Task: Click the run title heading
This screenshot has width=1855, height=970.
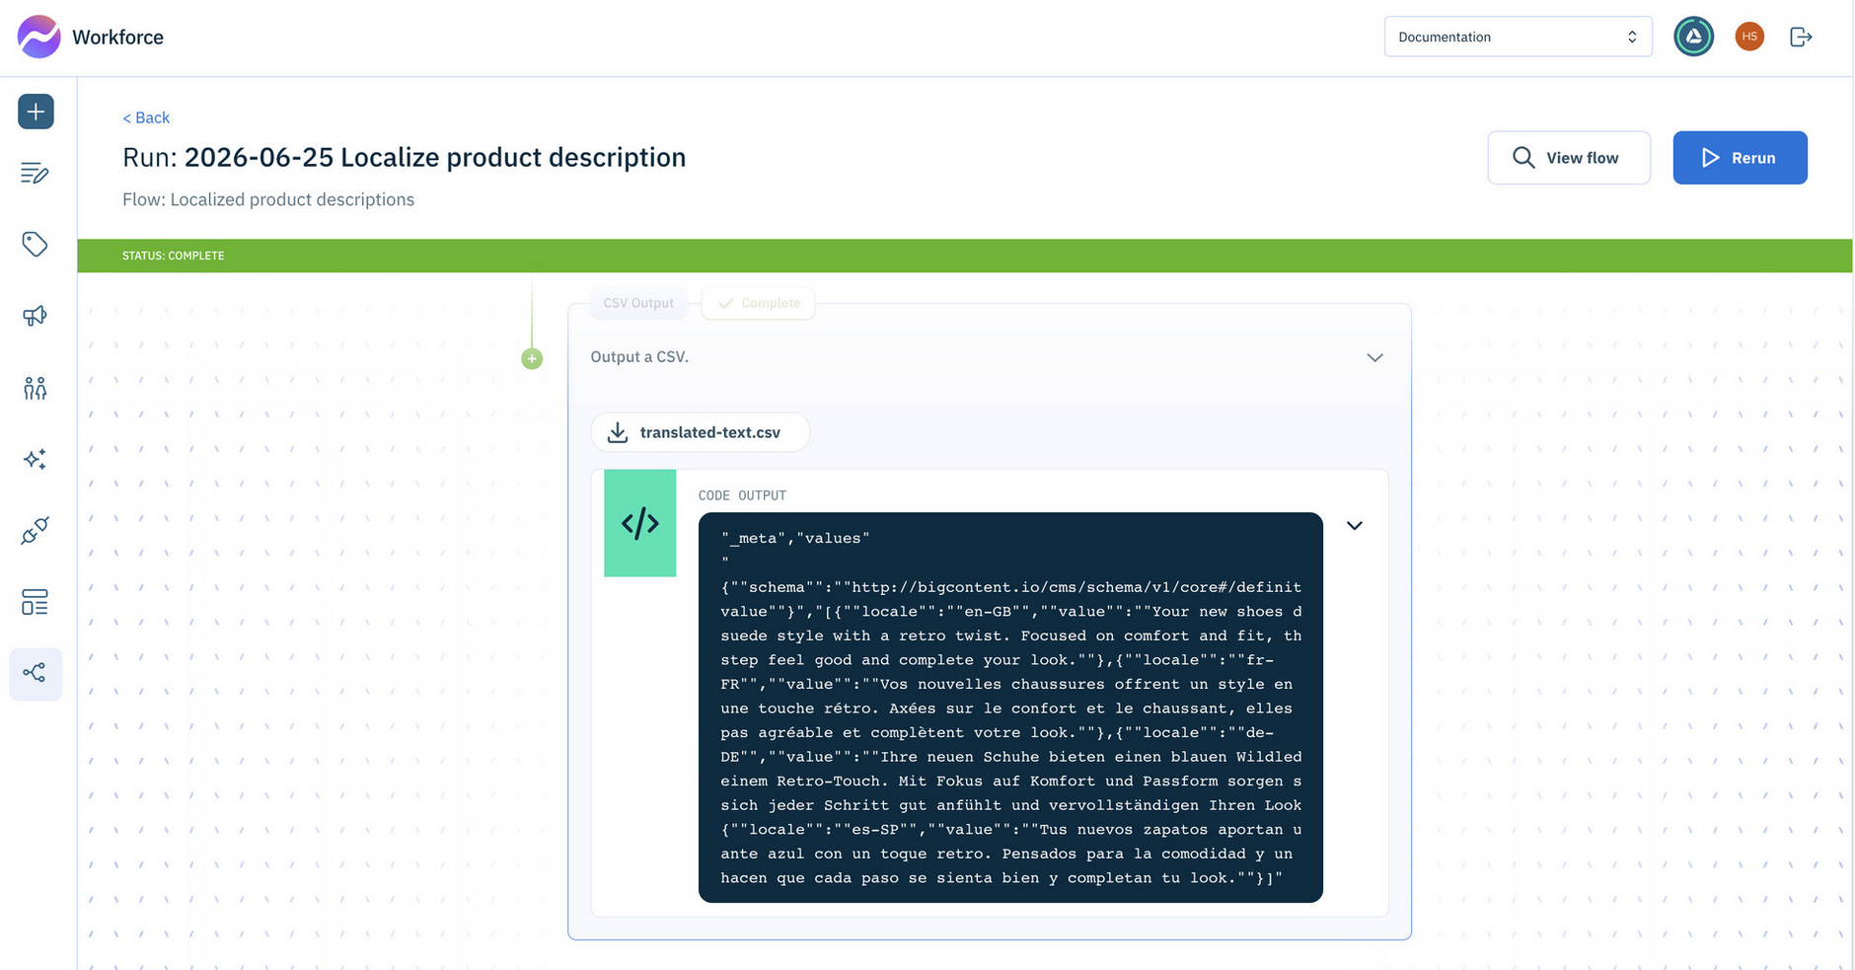Action: coord(404,158)
